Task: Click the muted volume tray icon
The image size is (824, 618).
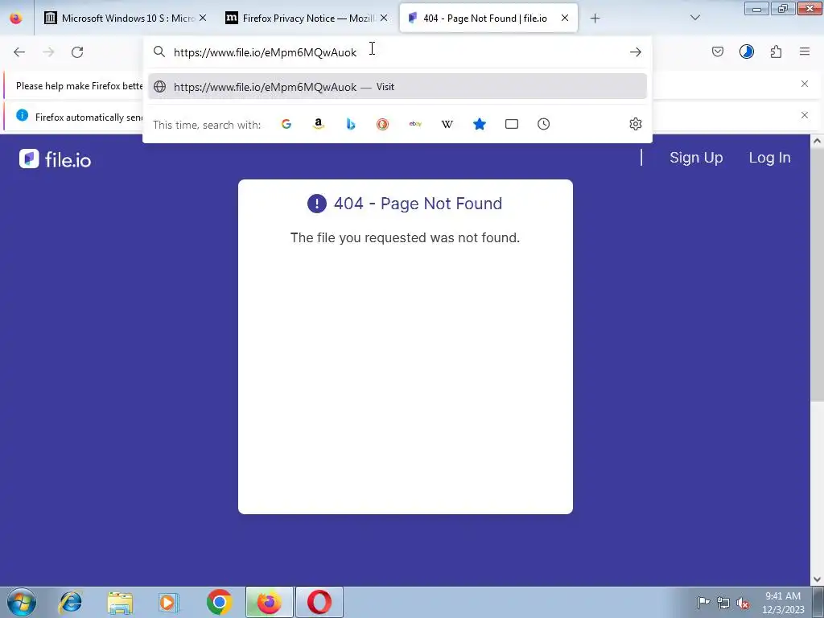Action: click(743, 603)
